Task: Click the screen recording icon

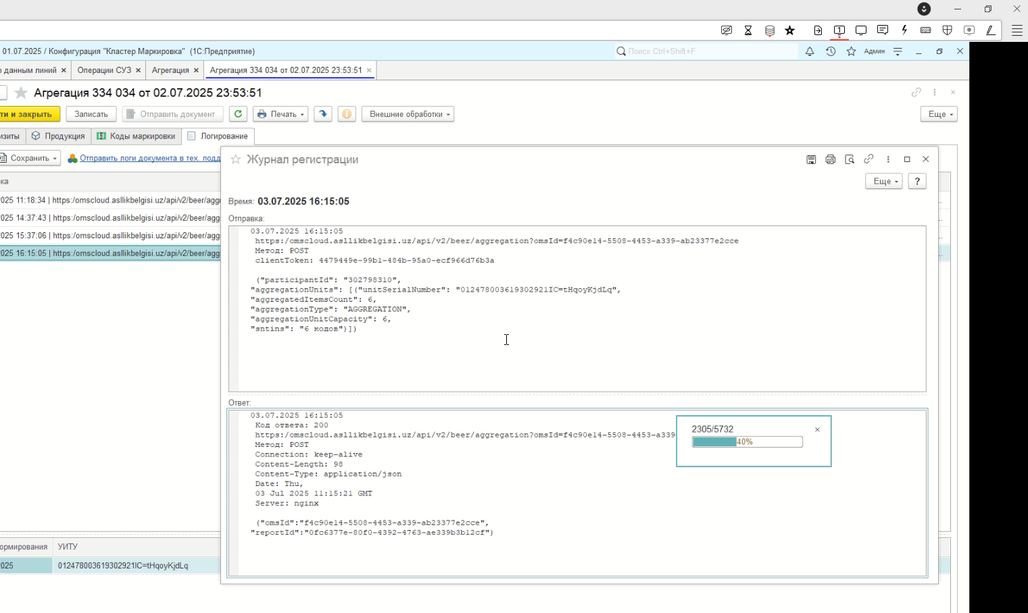Action: click(x=969, y=30)
